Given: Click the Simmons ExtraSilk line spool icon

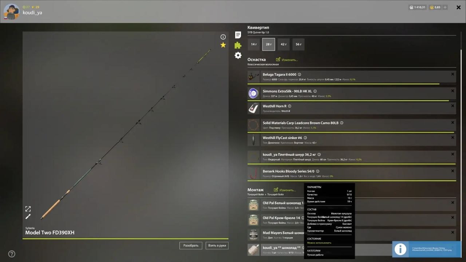Looking at the screenshot, I should (x=253, y=94).
